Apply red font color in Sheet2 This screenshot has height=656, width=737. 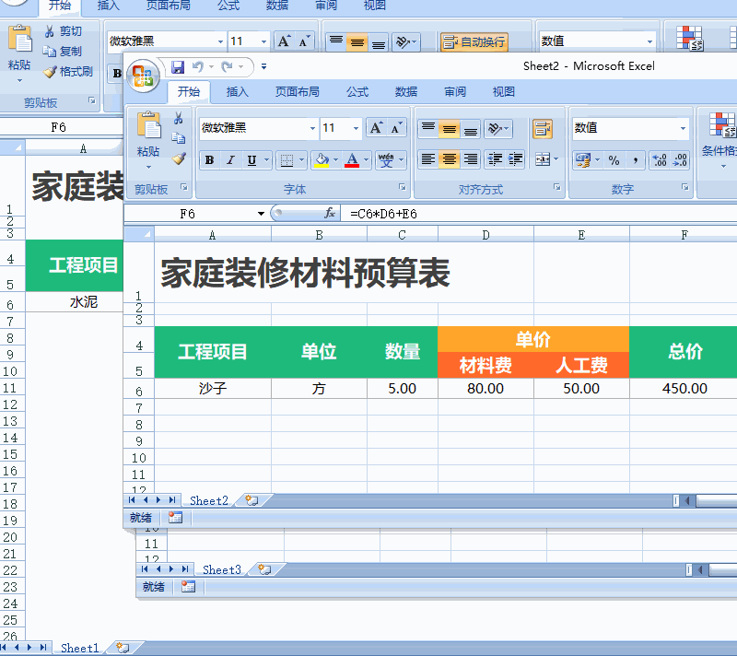click(352, 160)
